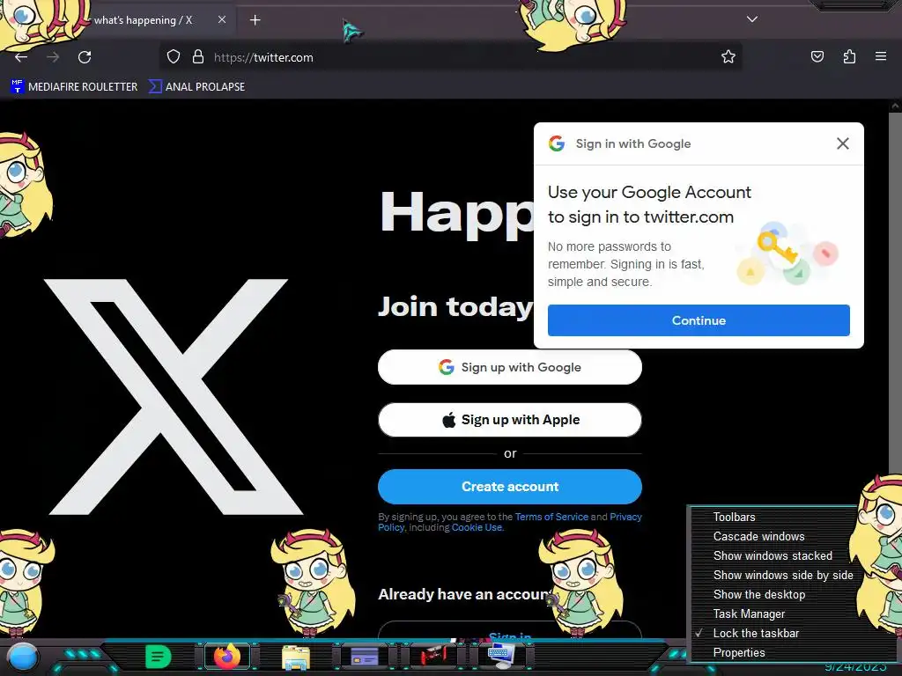Choose Show windows stacked
This screenshot has width=902, height=676.
[773, 556]
